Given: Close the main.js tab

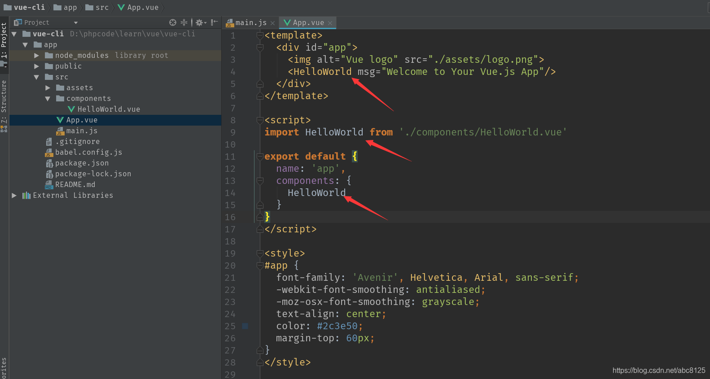Looking at the screenshot, I should coord(272,23).
